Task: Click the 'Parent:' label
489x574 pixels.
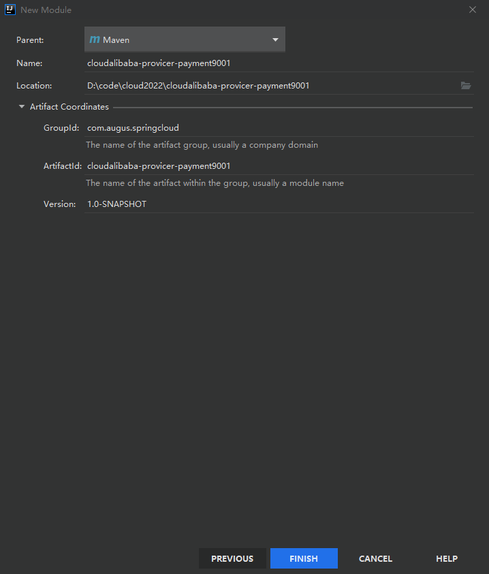Action: pyautogui.click(x=30, y=40)
